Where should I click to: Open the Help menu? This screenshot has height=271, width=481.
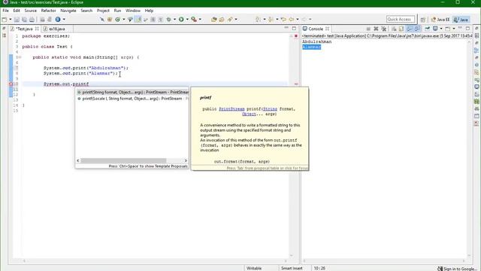click(x=149, y=11)
